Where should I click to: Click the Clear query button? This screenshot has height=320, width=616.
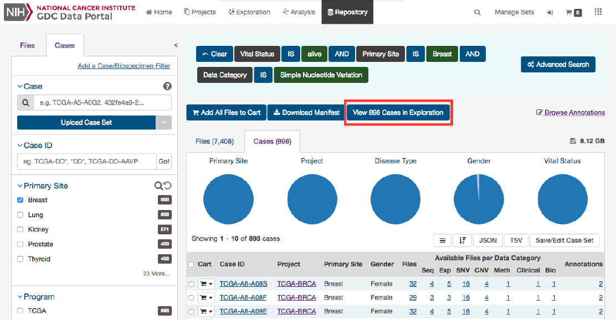tap(214, 54)
